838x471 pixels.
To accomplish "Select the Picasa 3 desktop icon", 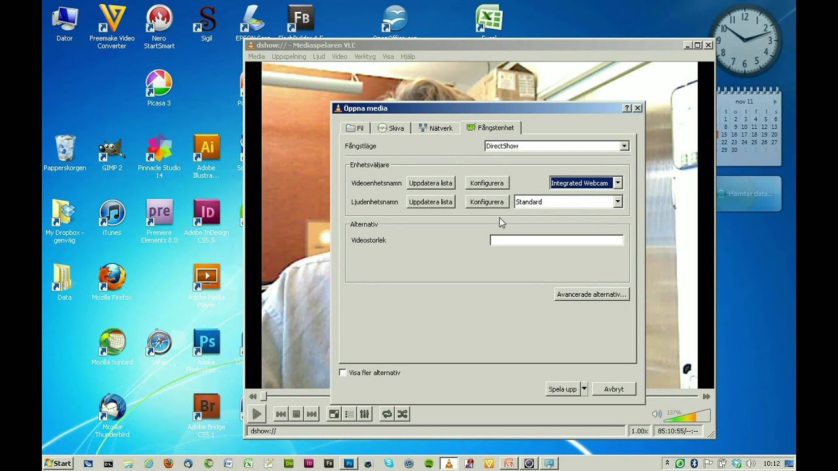I will [158, 88].
